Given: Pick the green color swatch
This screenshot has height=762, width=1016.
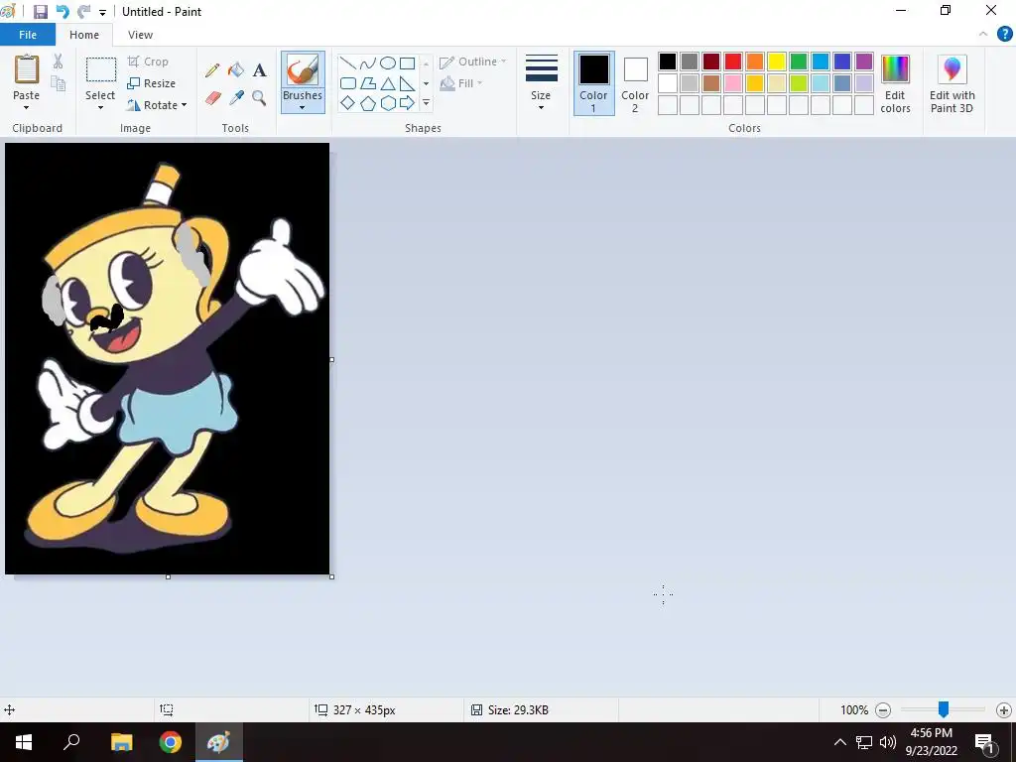Looking at the screenshot, I should pyautogui.click(x=799, y=62).
